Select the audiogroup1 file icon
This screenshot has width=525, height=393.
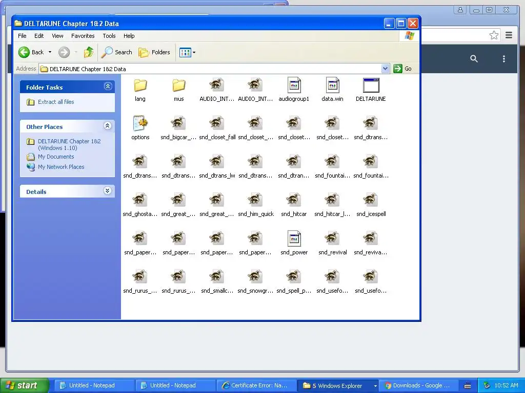tap(294, 85)
